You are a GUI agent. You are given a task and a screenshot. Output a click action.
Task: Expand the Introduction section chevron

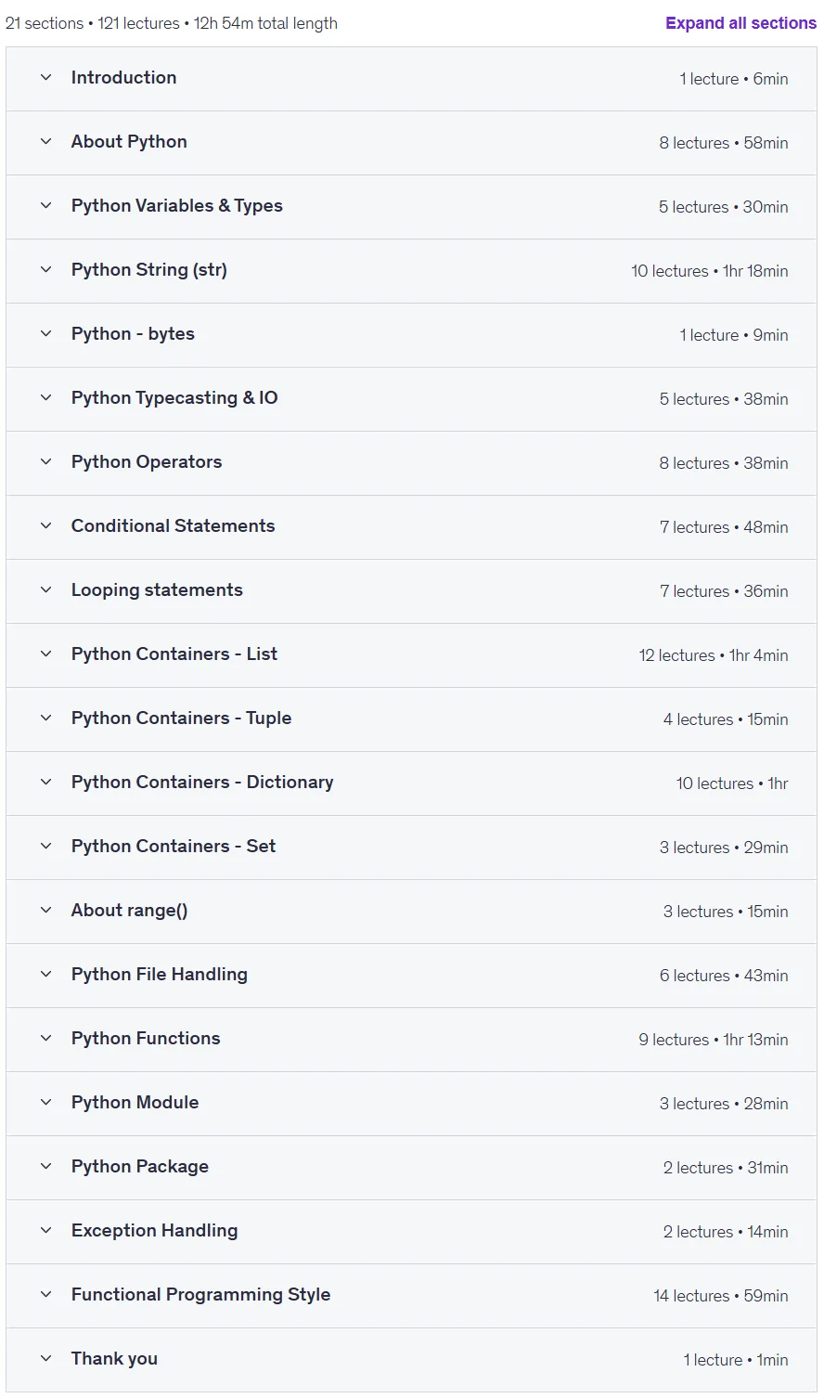click(45, 78)
